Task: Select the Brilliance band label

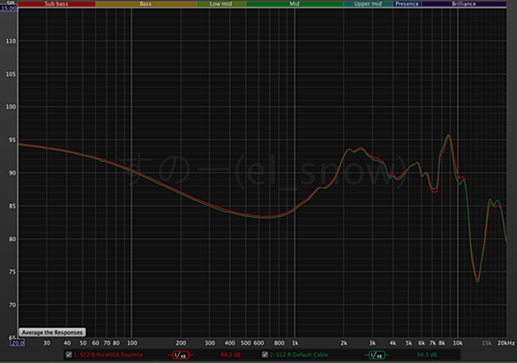Action: [464, 4]
